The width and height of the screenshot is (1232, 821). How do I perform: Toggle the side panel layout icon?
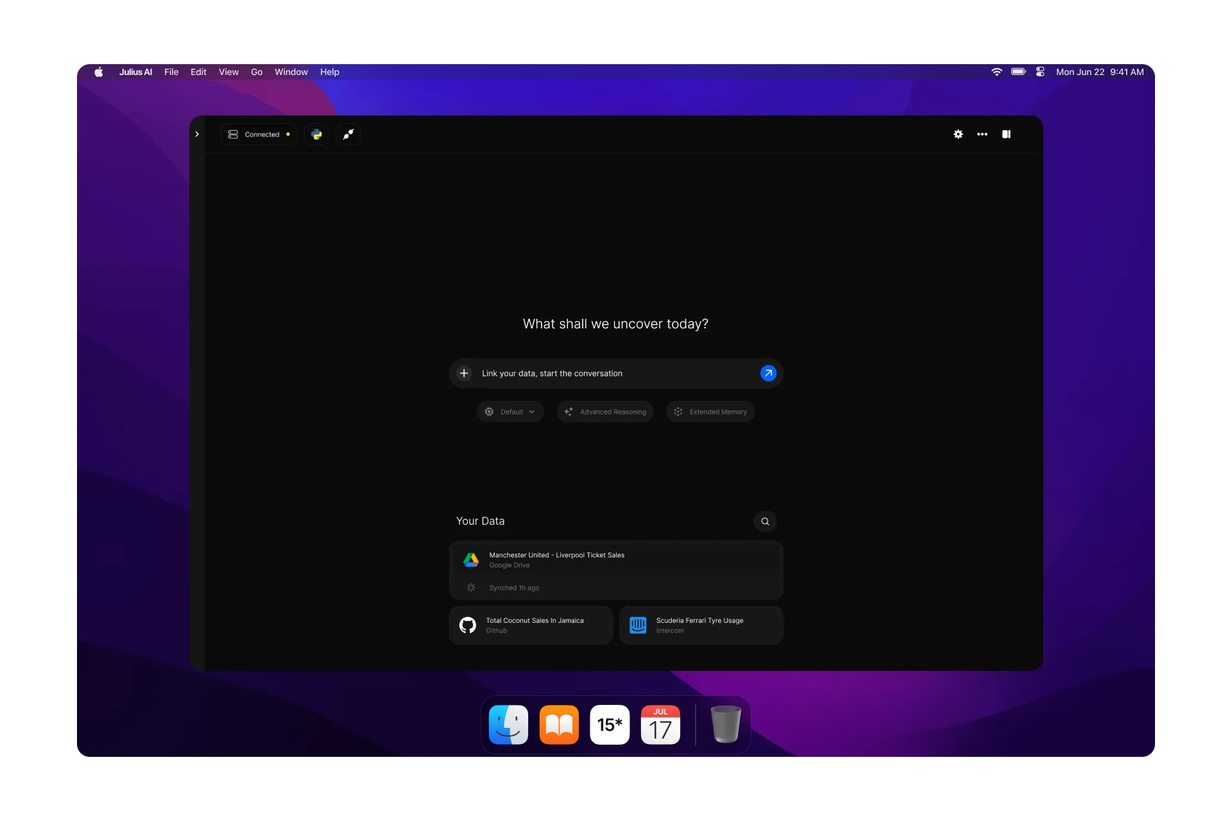(x=1006, y=134)
